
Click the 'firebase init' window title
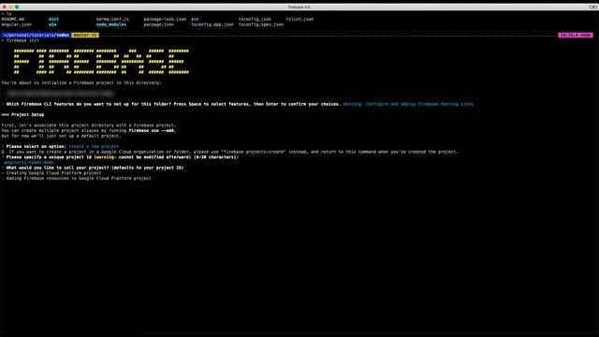tap(299, 7)
